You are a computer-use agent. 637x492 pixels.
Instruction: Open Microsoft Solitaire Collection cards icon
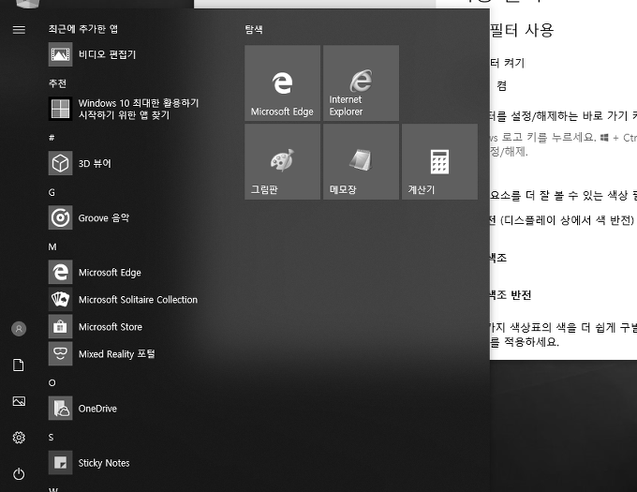pyautogui.click(x=60, y=299)
